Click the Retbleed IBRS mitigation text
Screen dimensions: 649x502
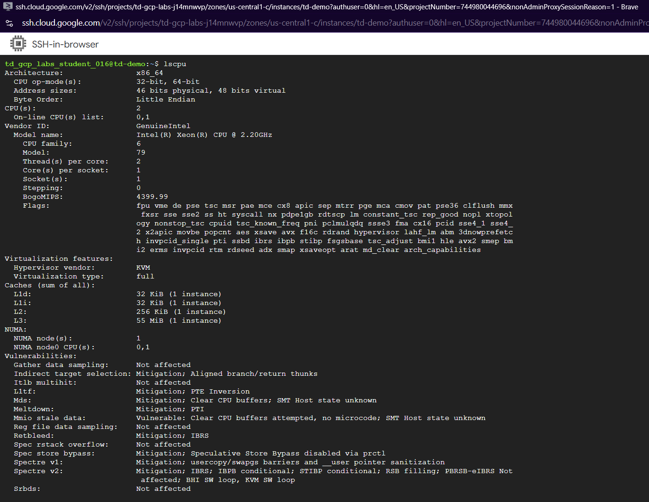[x=172, y=436]
